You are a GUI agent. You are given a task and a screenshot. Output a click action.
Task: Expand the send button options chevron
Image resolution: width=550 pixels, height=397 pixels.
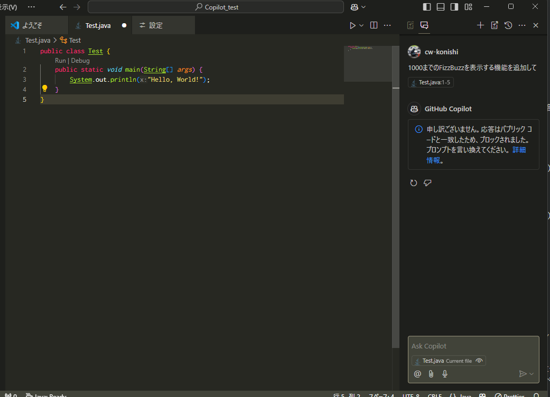(x=532, y=374)
